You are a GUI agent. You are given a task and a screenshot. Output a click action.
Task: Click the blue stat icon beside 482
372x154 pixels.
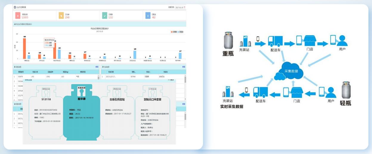tap(148, 16)
